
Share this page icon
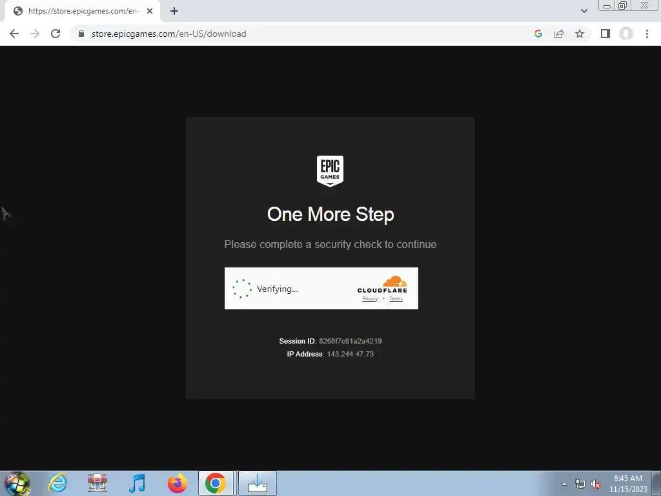click(559, 34)
